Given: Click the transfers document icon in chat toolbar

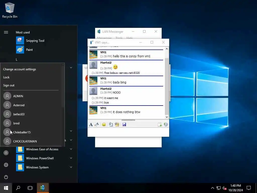Looking at the screenshot, I should coord(160,124).
